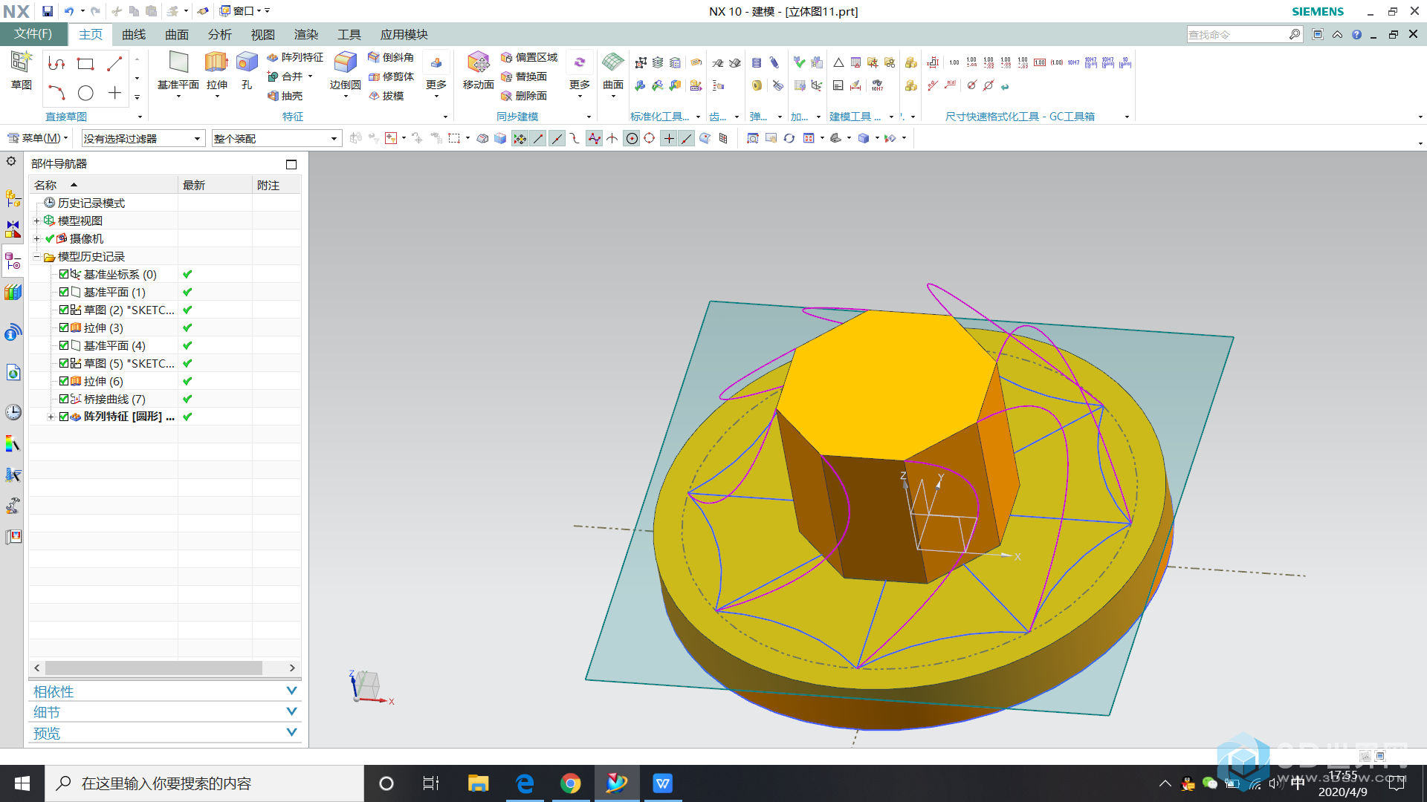Switch to the 分析 tab
The image size is (1427, 802).
220,34
